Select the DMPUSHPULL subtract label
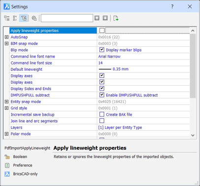Viewport: 200px width, 186px height. [30, 95]
